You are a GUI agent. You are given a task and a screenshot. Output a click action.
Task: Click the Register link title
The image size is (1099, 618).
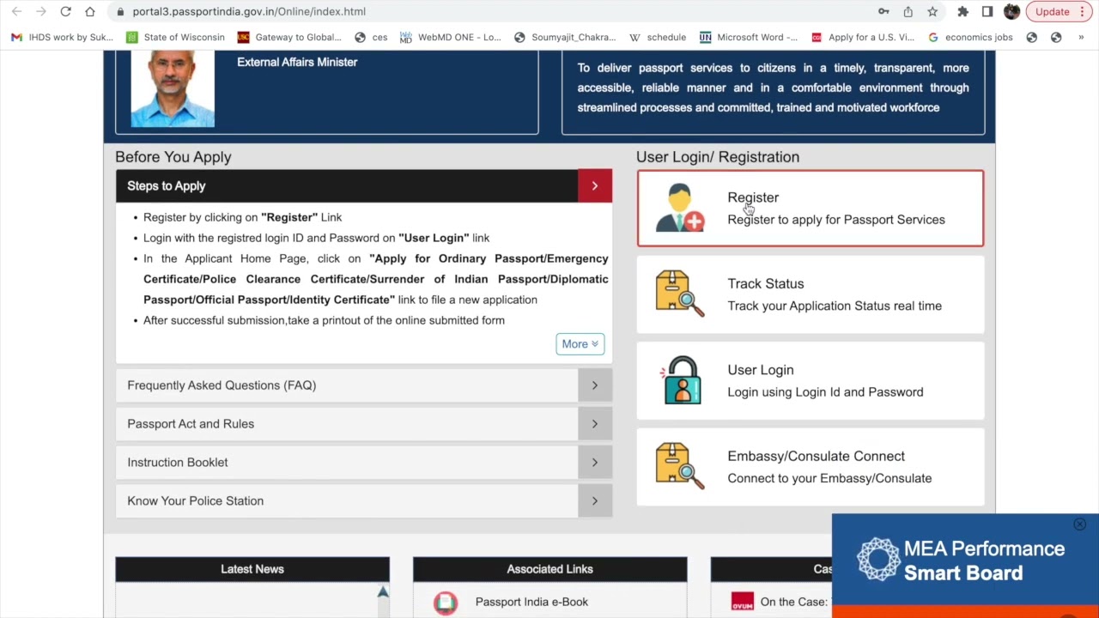[753, 197]
